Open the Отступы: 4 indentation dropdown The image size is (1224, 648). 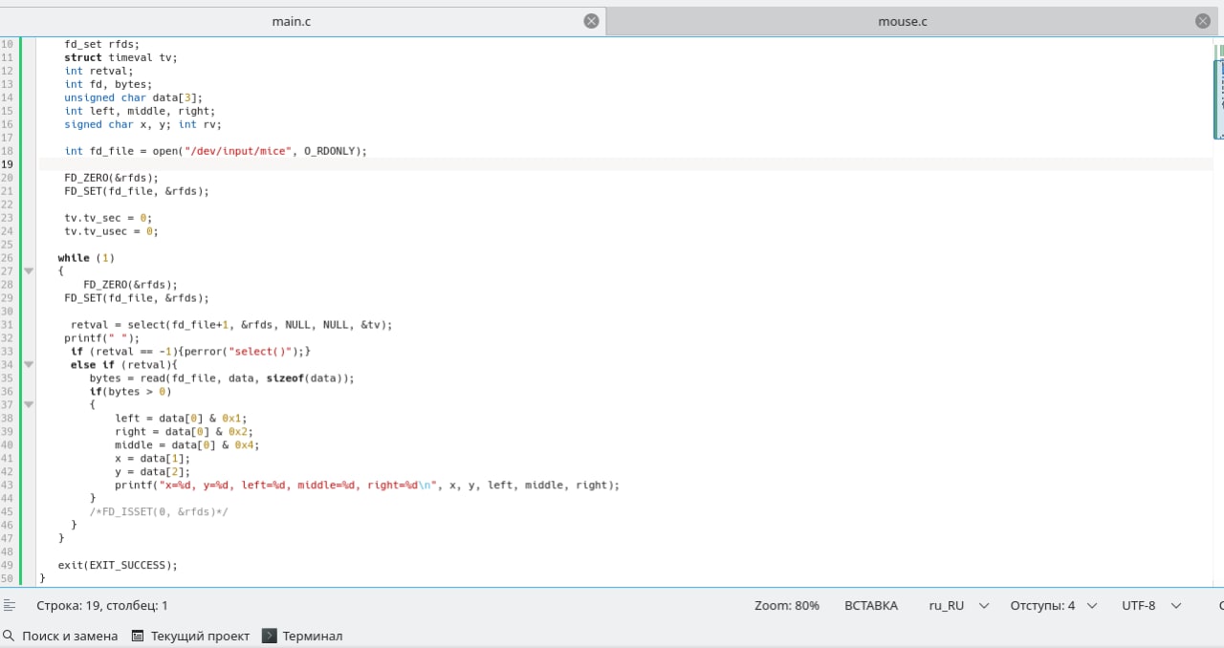[1053, 605]
